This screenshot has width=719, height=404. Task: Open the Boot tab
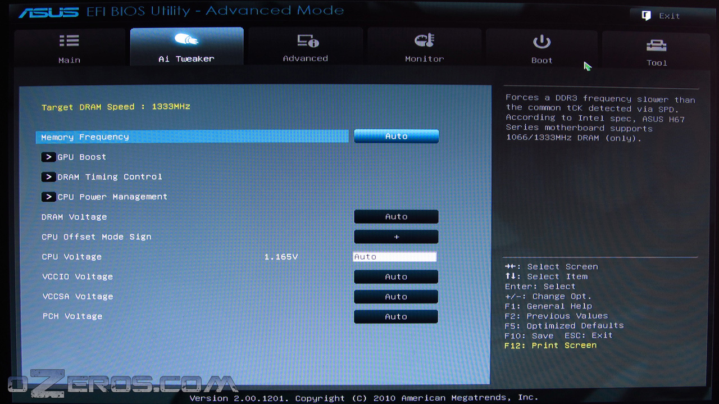click(x=541, y=49)
